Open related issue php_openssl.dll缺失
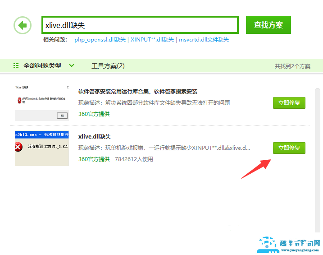This screenshot has width=323, height=255. [100, 40]
